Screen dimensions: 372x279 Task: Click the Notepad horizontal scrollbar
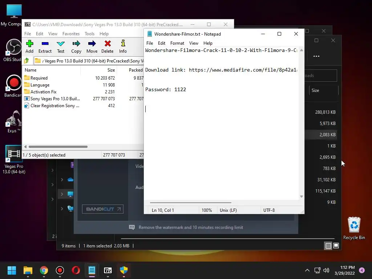(190, 203)
